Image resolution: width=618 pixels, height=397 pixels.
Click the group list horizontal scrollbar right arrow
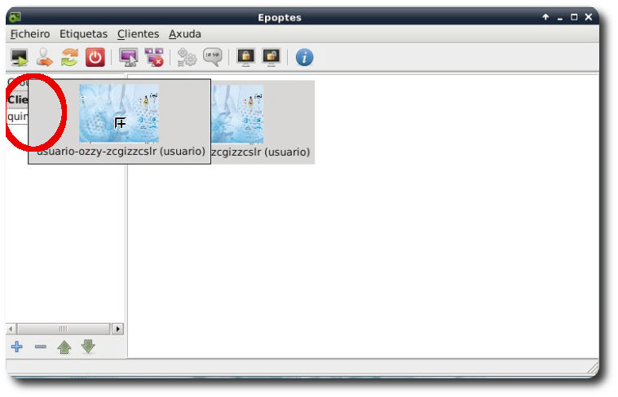click(117, 329)
